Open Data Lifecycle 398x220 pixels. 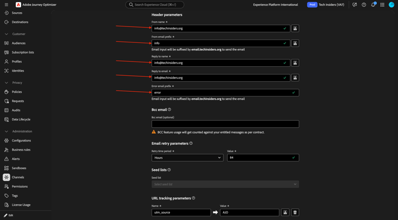[21, 119]
